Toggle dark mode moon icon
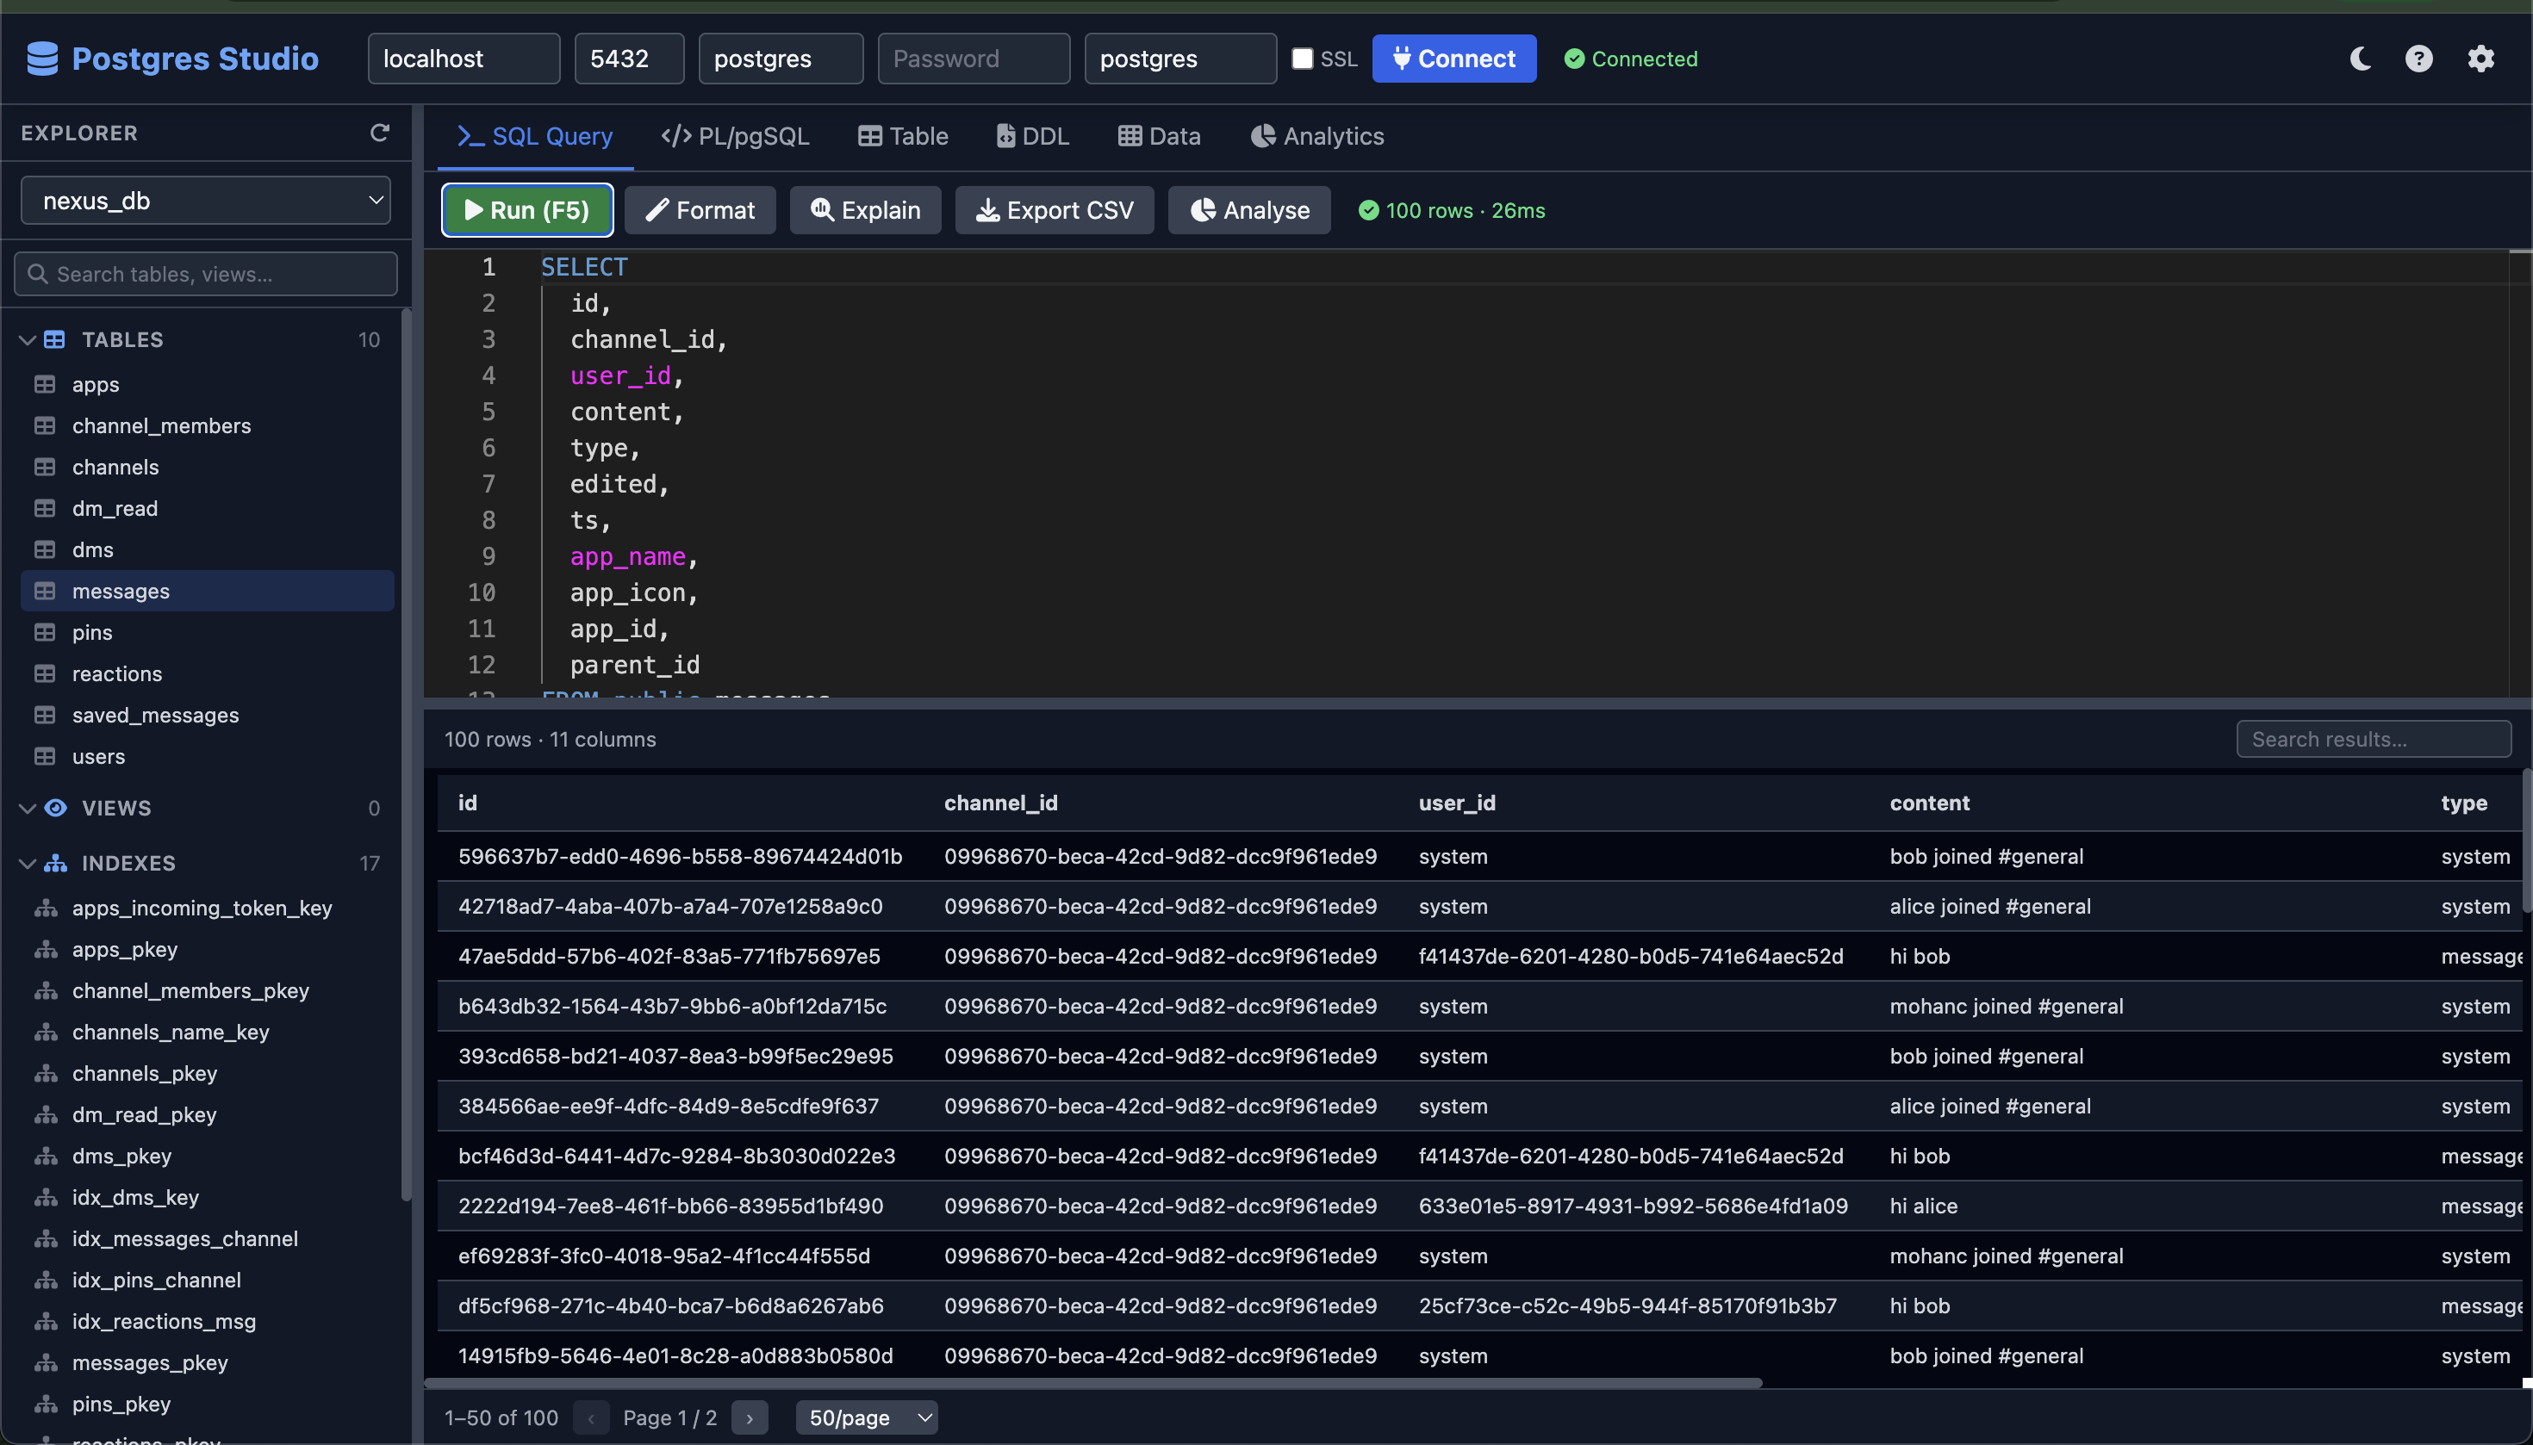Screen dimensions: 2533x1445 tap(2360, 59)
